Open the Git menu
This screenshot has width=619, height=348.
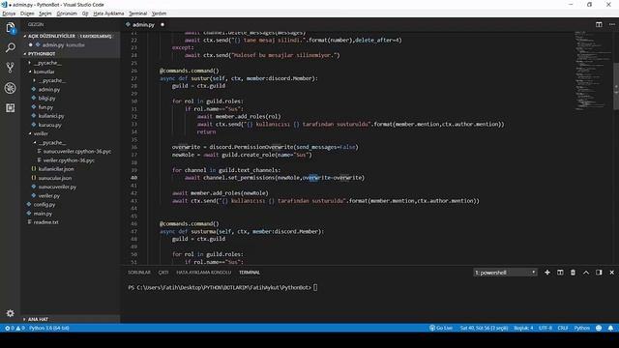[x=85, y=14]
